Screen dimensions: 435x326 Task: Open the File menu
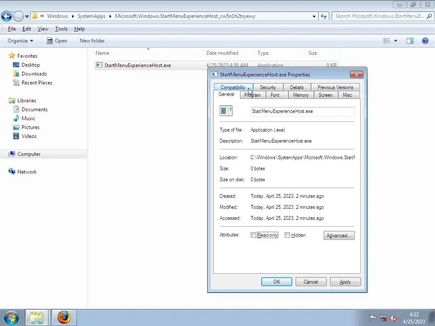tap(11, 29)
